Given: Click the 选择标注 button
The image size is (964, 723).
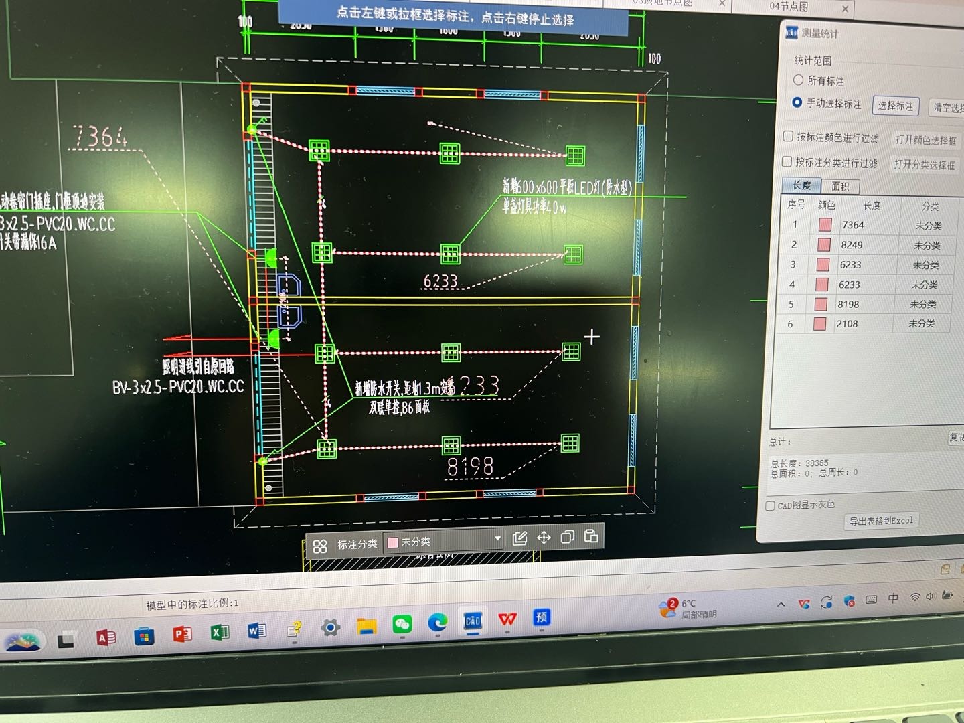Looking at the screenshot, I should click(896, 106).
